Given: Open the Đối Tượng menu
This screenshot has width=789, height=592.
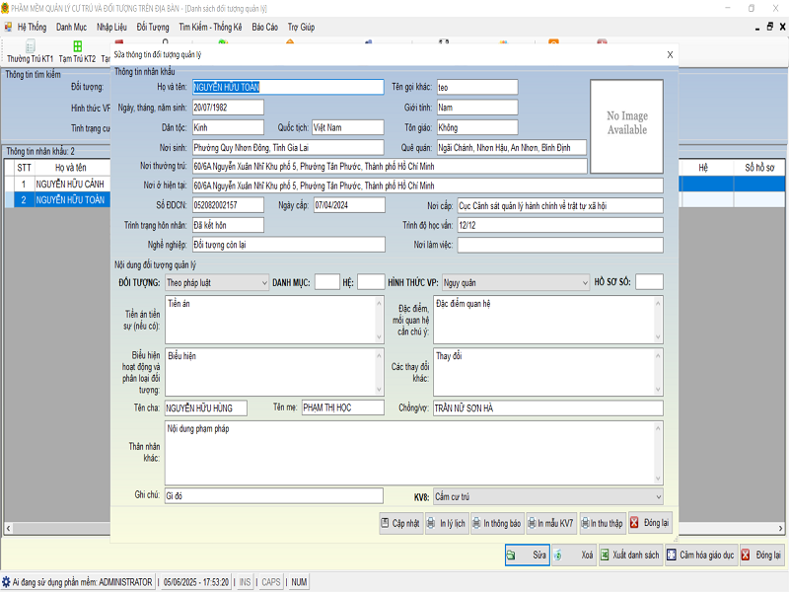Looking at the screenshot, I should (153, 27).
